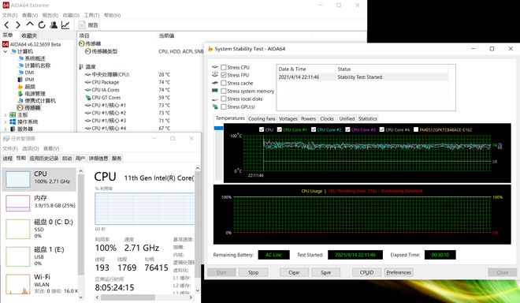Viewport: 520px width, 303px height.
Task: Enable Stress local disks checkbox
Action: pos(224,99)
